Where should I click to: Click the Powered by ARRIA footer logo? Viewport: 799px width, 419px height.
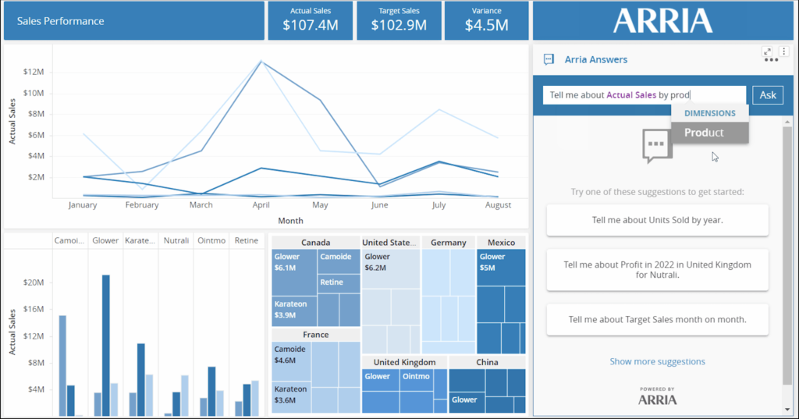657,396
